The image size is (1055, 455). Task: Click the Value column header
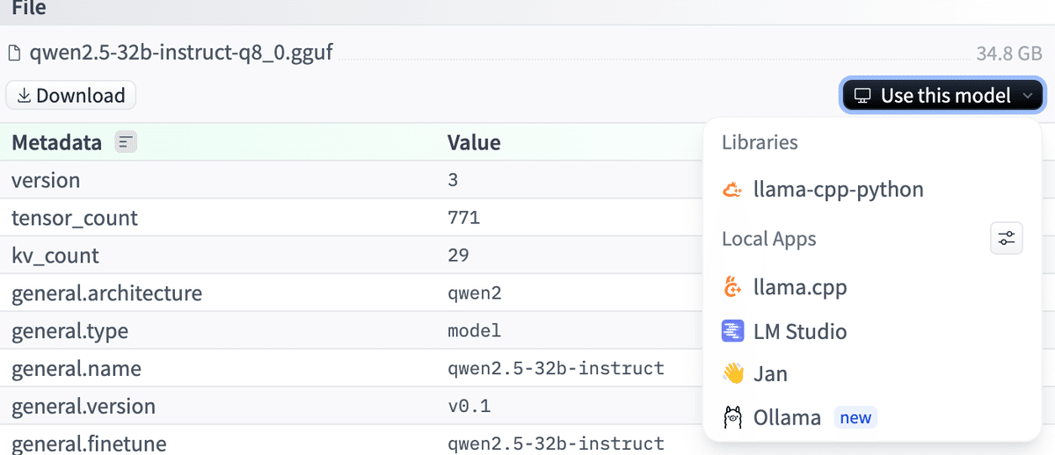pyautogui.click(x=474, y=142)
